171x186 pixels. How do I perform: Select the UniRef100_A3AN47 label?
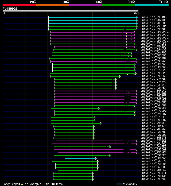click(153, 85)
